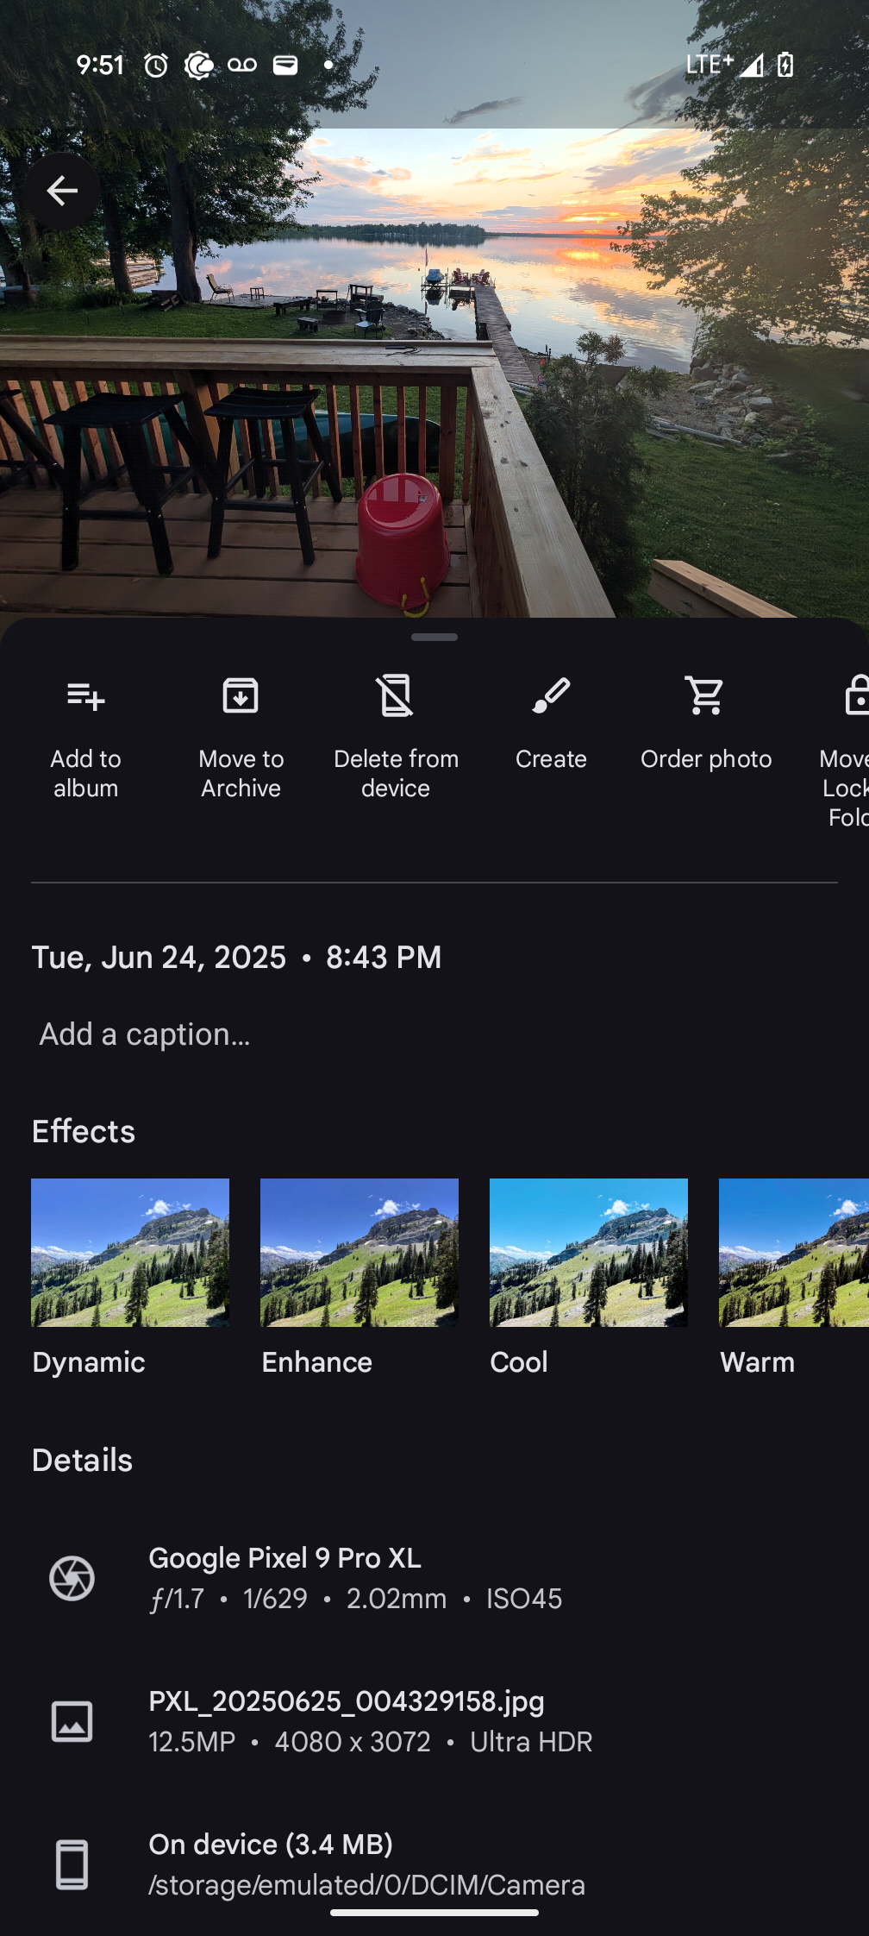Go back using the arrow button
Screen dimensions: 869x1936
(x=62, y=191)
